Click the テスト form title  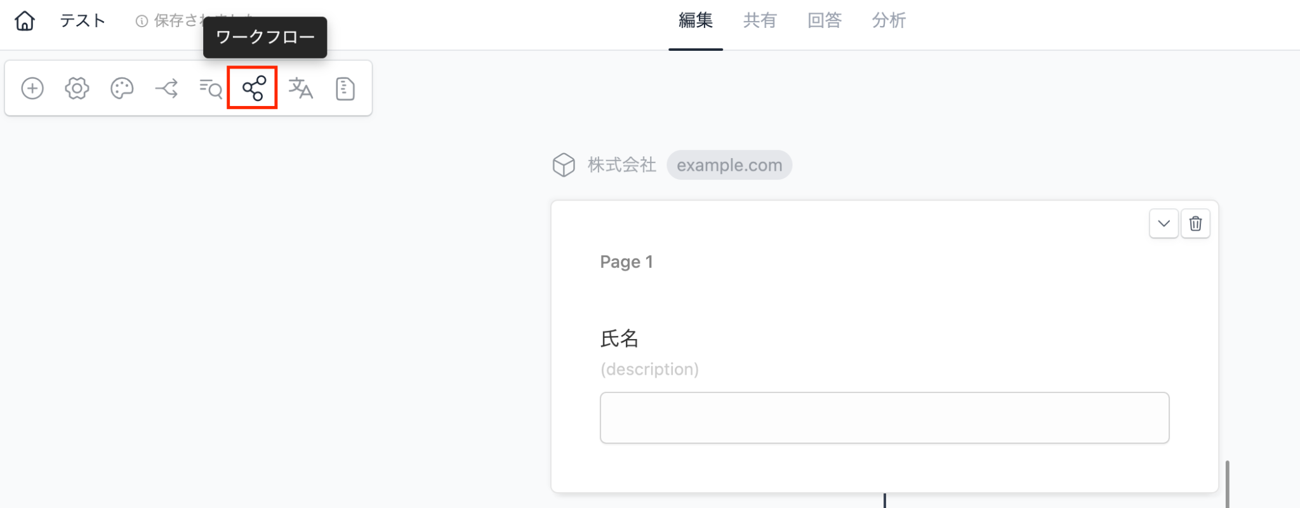[83, 21]
